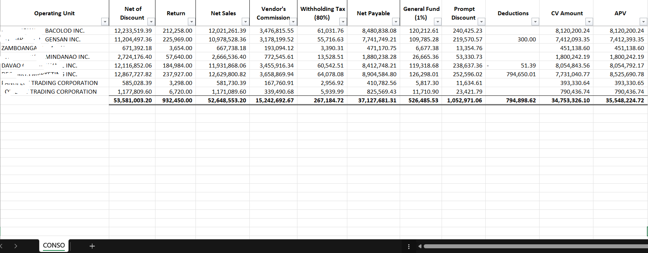Screen dimensions: 648x253
Task: Select cell value 8,904,584.80
Action: pos(379,74)
